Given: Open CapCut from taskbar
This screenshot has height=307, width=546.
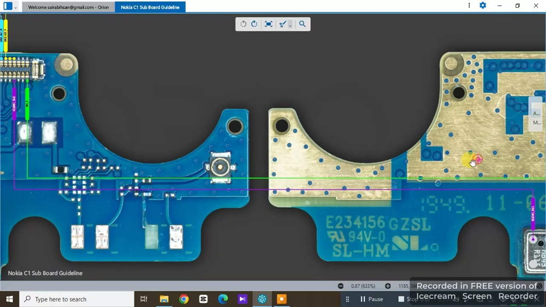Looking at the screenshot, I should pos(203,299).
